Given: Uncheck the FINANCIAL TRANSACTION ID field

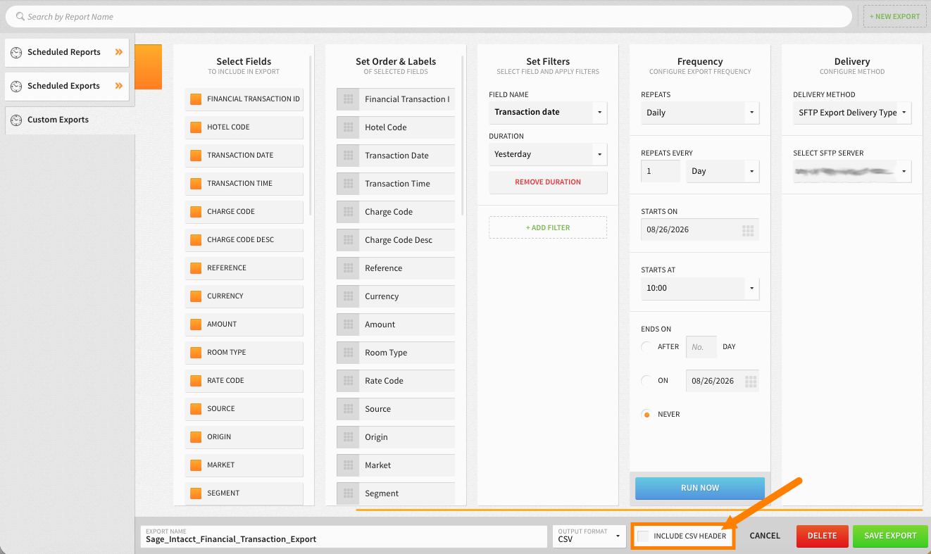Looking at the screenshot, I should 196,99.
